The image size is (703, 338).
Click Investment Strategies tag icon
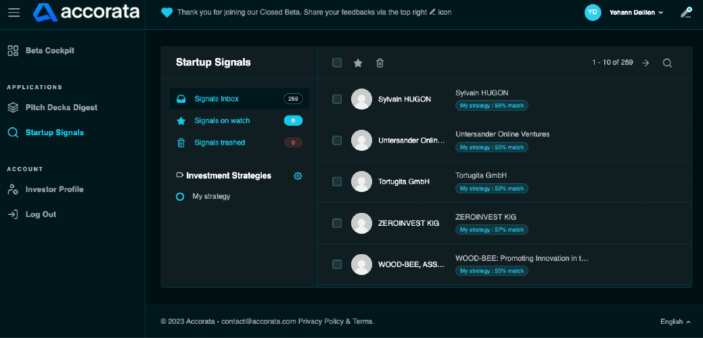[x=180, y=175]
